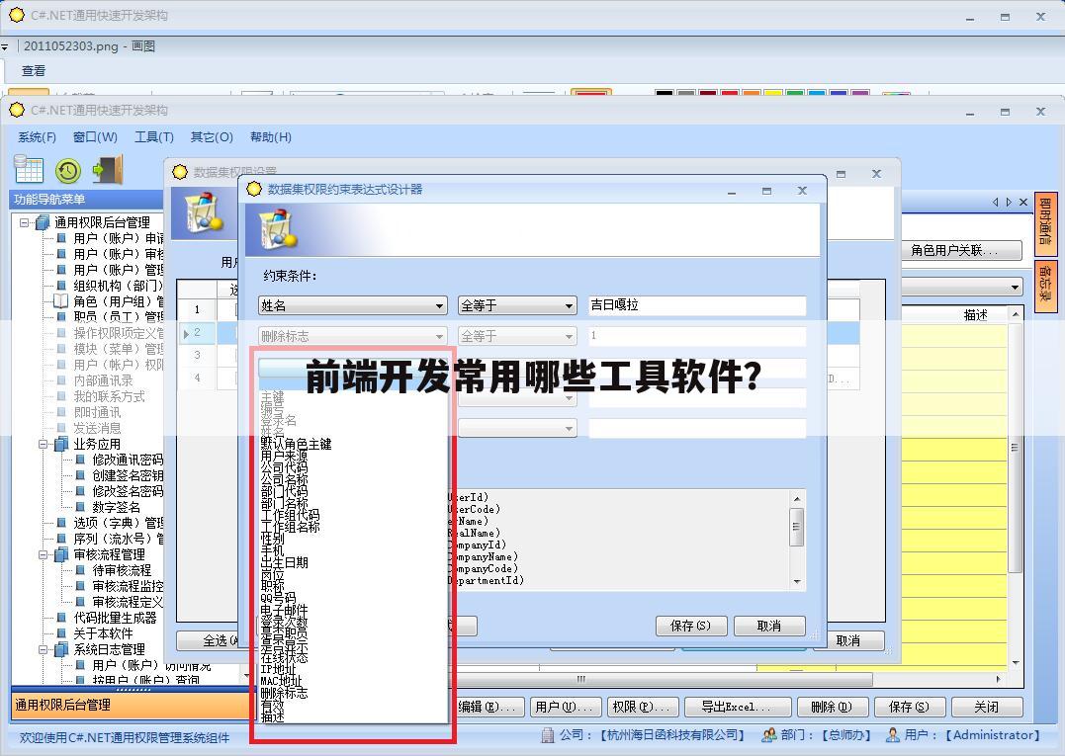Click the 吉日嘎拉 value input field
The height and width of the screenshot is (756, 1065).
[x=697, y=305]
